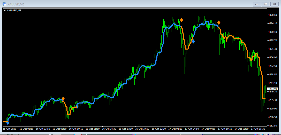Click the 4192.50 price scale label
The height and width of the screenshot is (135, 281).
point(273,125)
